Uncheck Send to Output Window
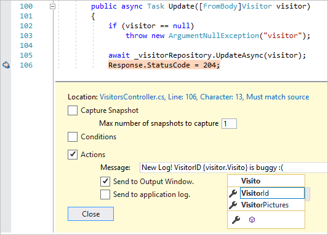Screen dimensions: 328x235 coord(105,182)
